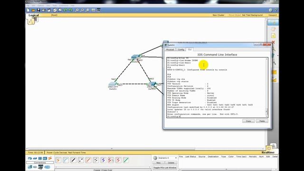Screen dimensions: 304x171
Task: Click the CLI terminal scroll-down arrow
Action: point(266,116)
